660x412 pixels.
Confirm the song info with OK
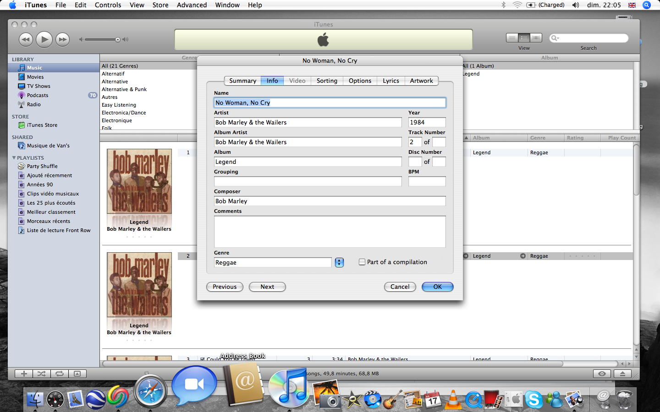point(438,287)
